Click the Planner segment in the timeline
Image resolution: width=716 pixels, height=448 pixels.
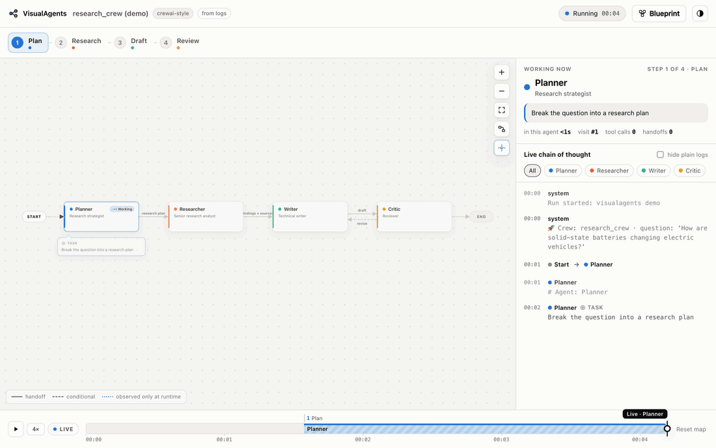(x=486, y=429)
